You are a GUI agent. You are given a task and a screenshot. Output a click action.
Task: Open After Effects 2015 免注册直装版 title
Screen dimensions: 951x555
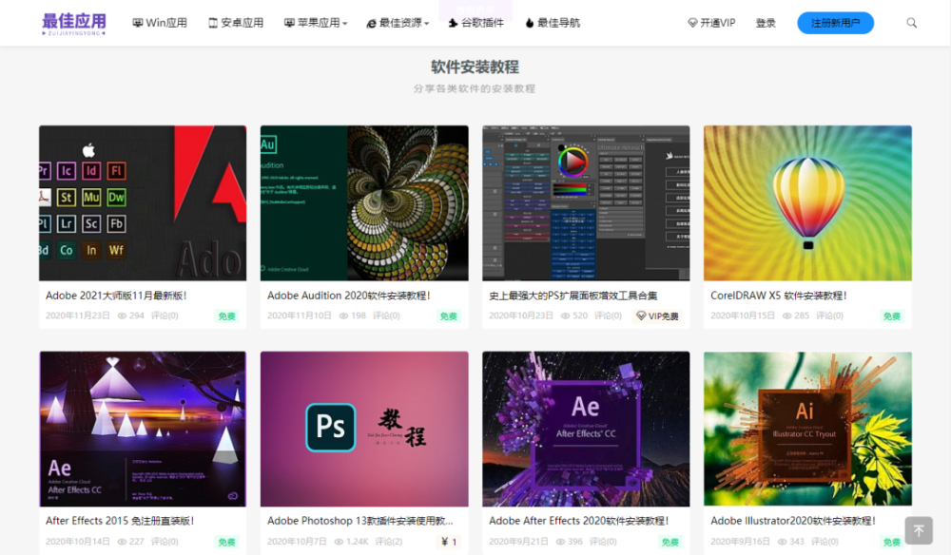click(x=120, y=521)
